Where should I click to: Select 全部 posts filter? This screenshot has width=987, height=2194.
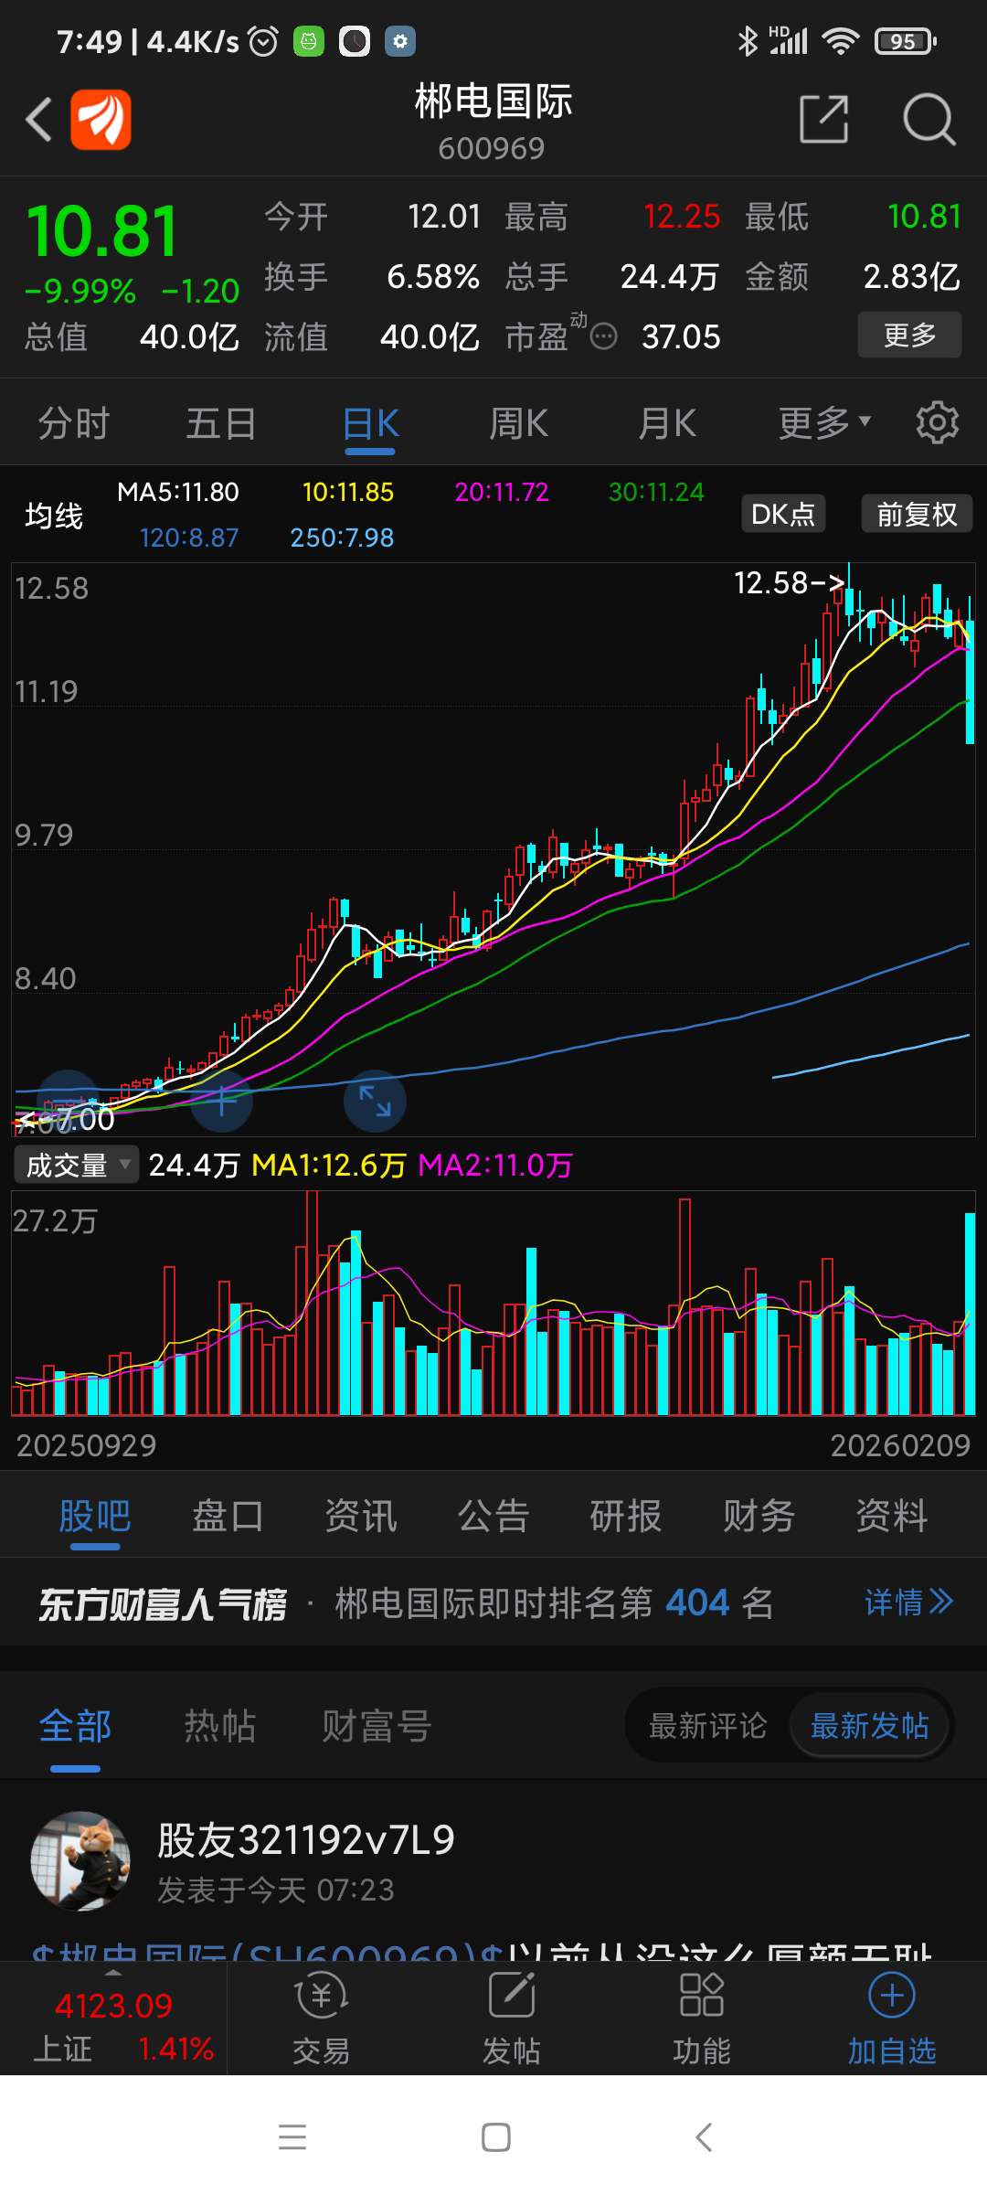click(x=75, y=1726)
